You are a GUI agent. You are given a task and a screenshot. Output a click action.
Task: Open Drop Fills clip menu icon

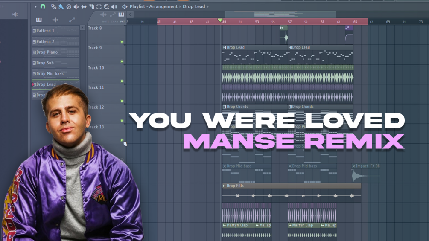225,186
